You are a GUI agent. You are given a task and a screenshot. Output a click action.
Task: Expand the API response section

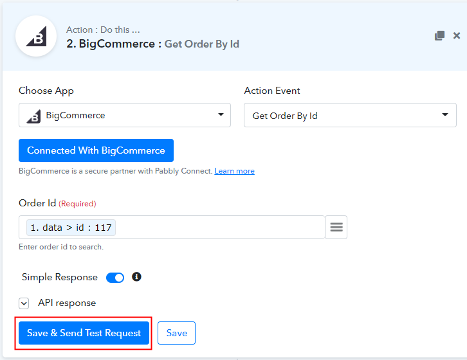pyautogui.click(x=24, y=303)
